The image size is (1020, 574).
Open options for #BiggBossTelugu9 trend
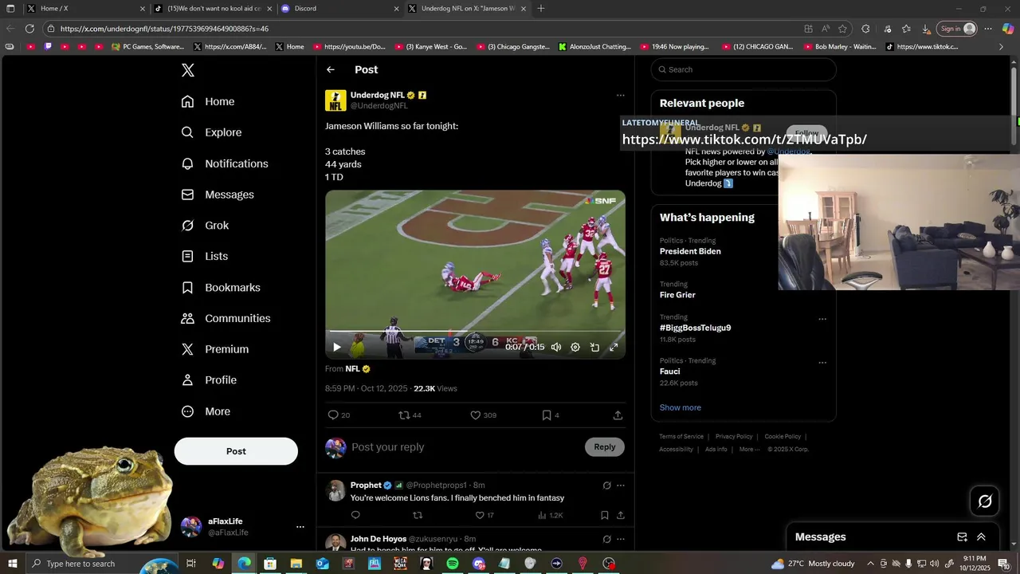tap(822, 319)
